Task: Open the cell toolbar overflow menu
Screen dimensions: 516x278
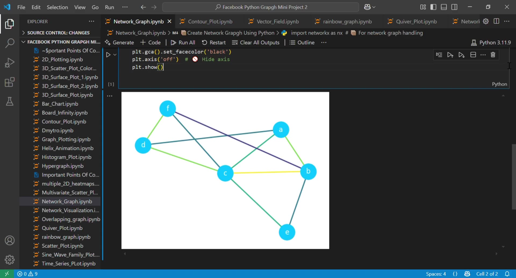Action: tap(483, 54)
